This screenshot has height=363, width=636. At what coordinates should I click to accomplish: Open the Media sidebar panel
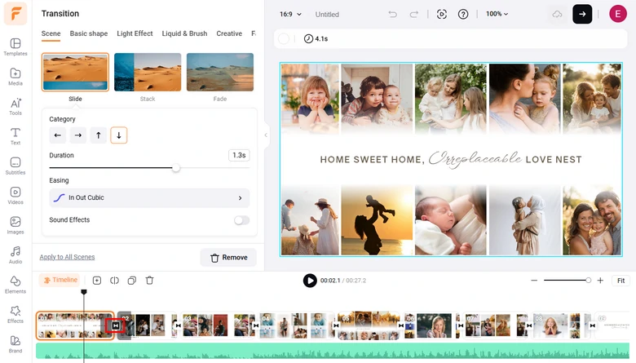[x=15, y=77]
